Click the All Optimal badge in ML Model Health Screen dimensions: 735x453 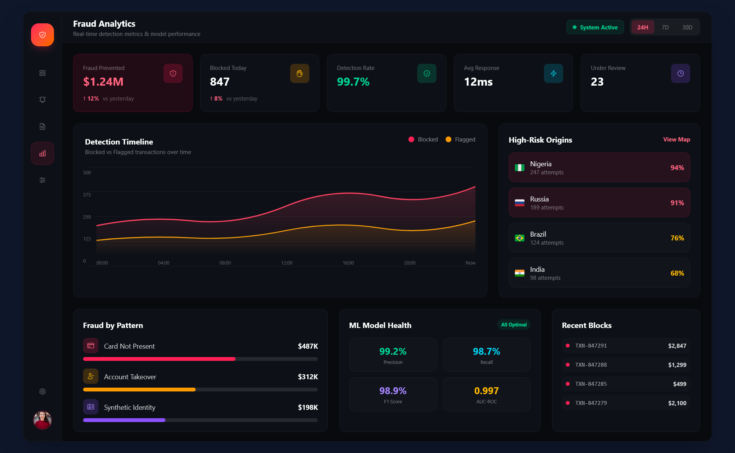[x=513, y=325]
